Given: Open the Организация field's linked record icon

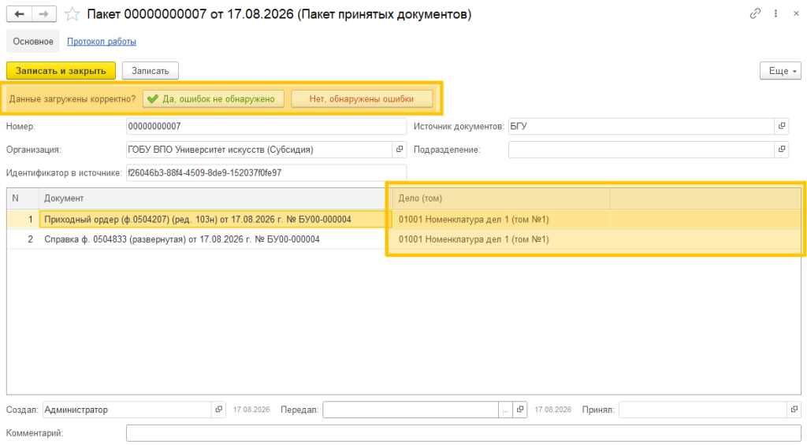Looking at the screenshot, I should click(x=400, y=150).
